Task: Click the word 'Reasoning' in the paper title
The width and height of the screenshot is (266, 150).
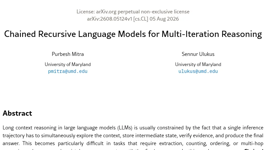Action: pos(242,34)
